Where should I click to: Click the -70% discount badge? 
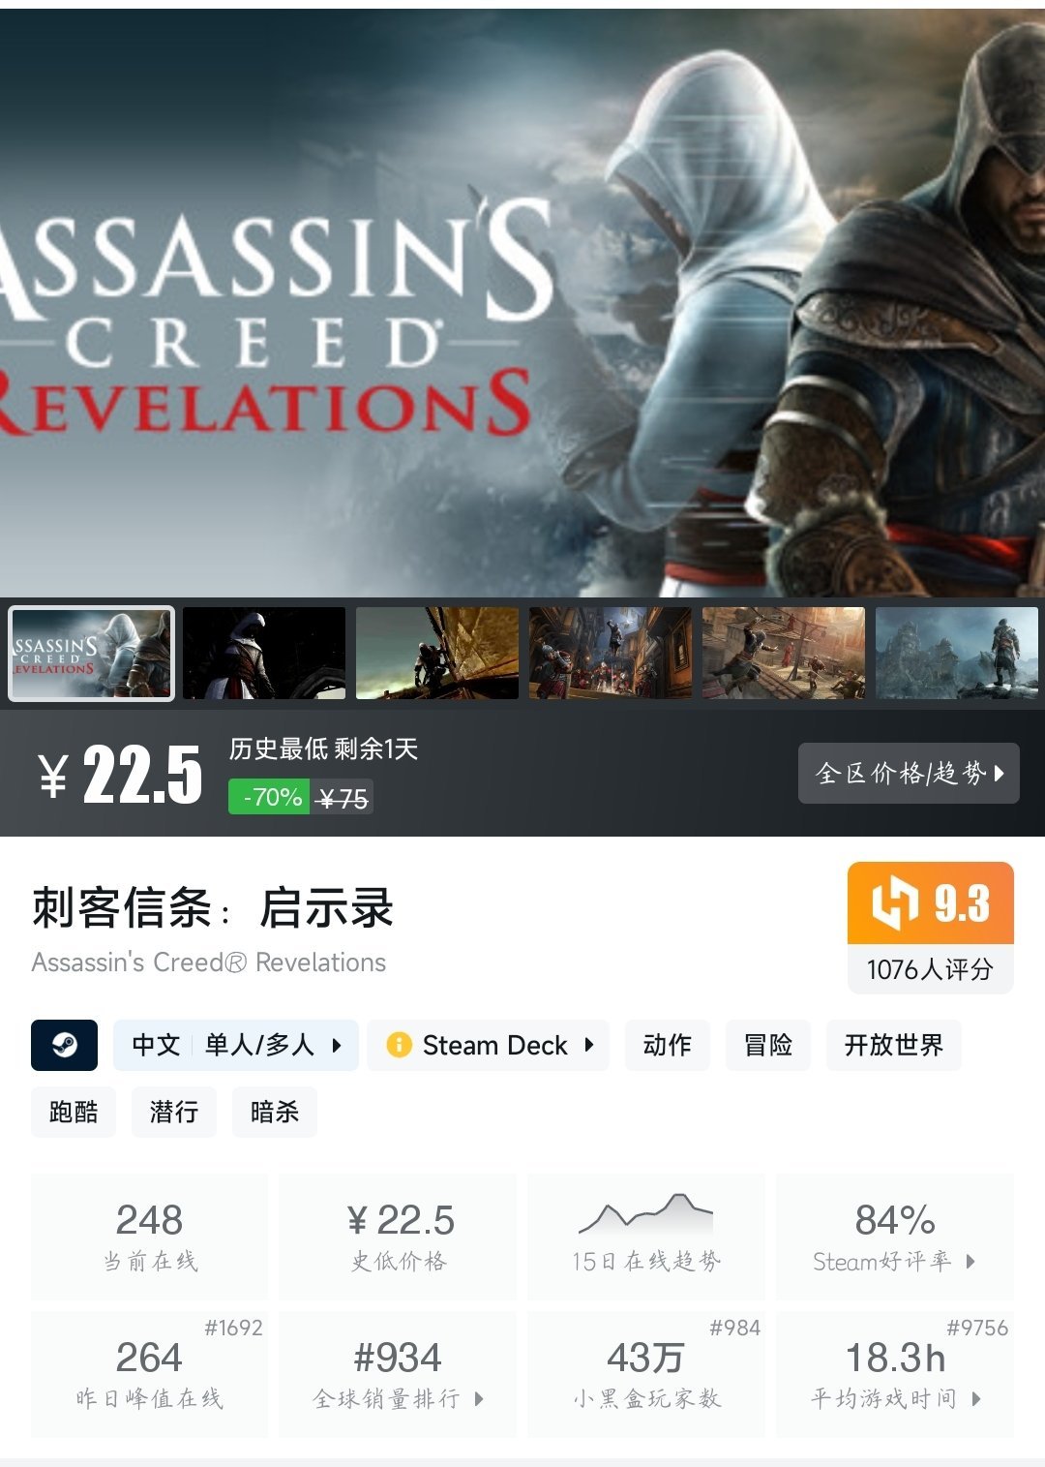pos(268,797)
